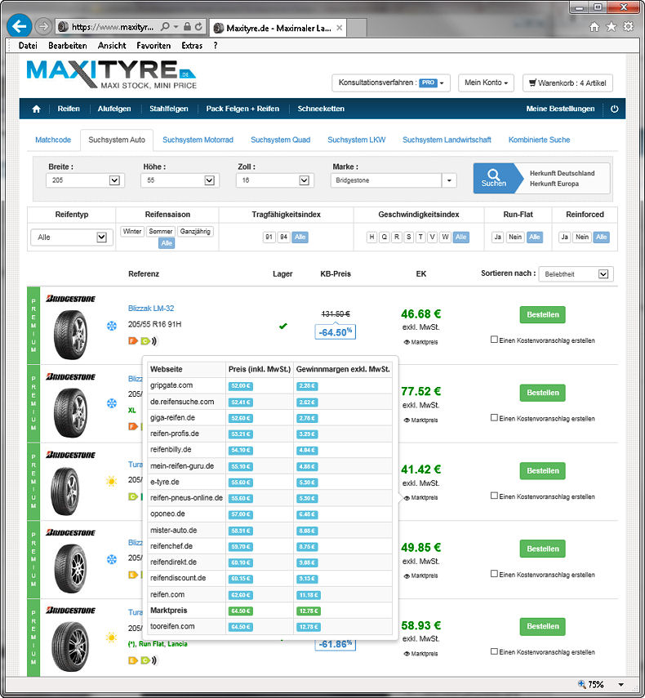645x698 pixels.
Task: Open Warenkorb with 4 Artikel
Action: [x=567, y=82]
